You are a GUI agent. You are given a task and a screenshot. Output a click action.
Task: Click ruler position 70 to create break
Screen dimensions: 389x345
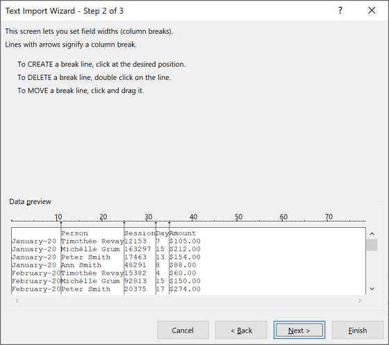[x=329, y=217]
